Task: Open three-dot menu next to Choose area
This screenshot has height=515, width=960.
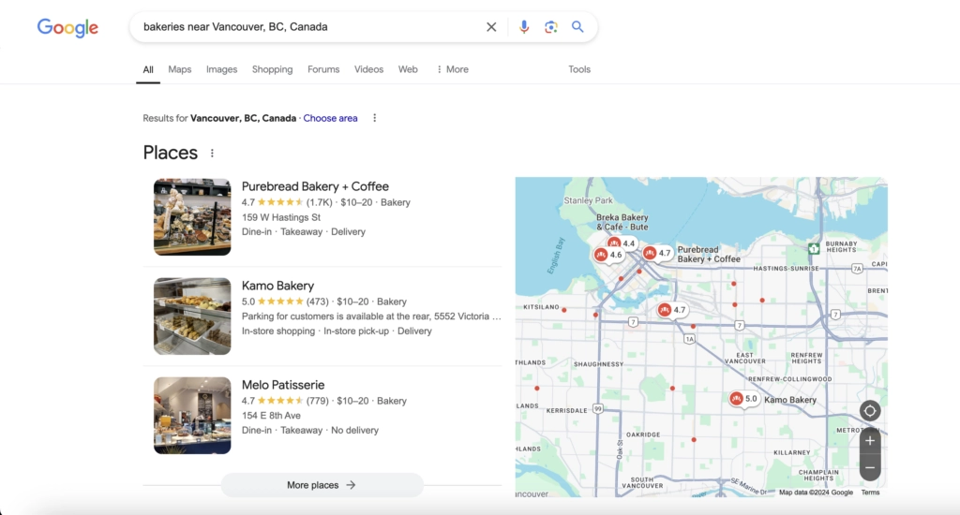Action: [374, 118]
